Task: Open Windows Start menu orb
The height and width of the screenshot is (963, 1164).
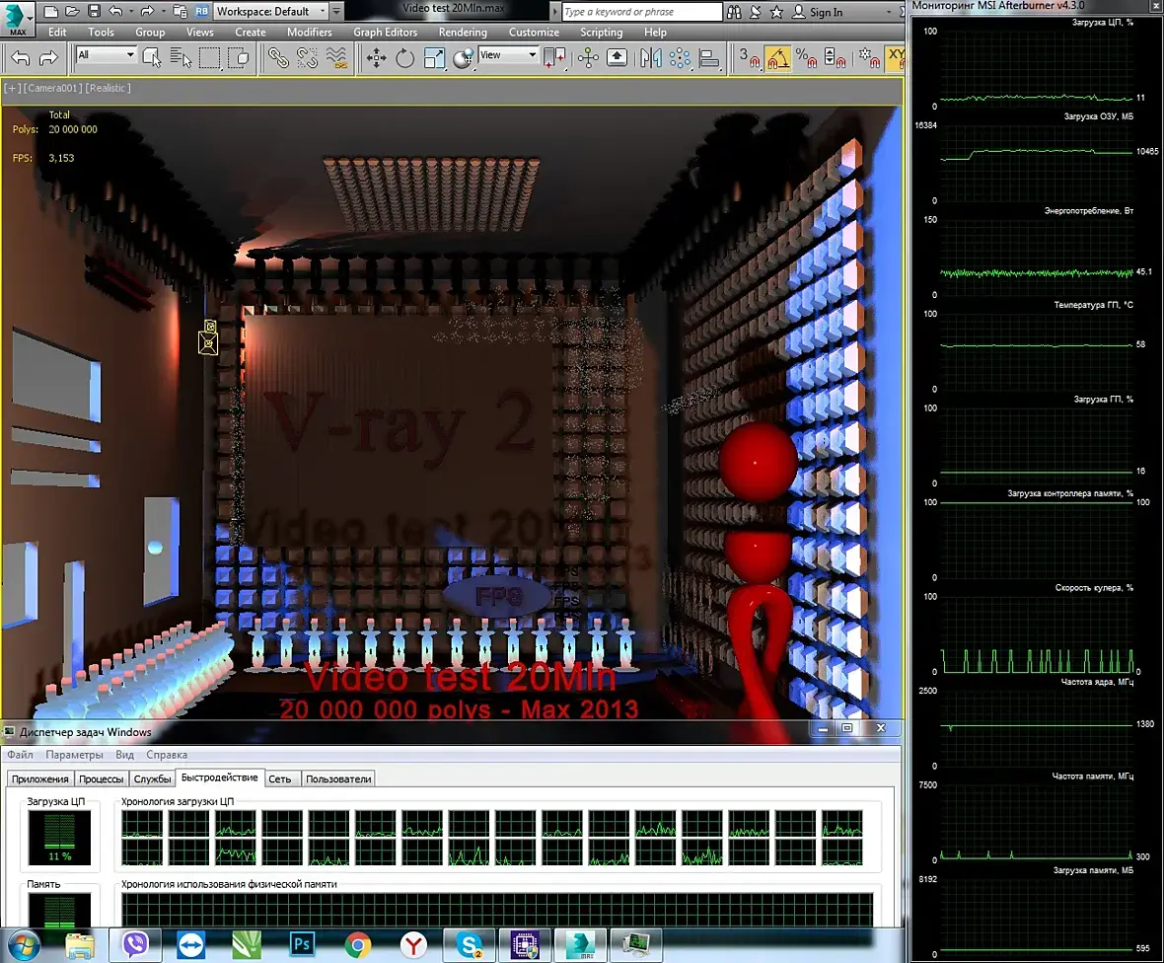Action: (x=23, y=945)
